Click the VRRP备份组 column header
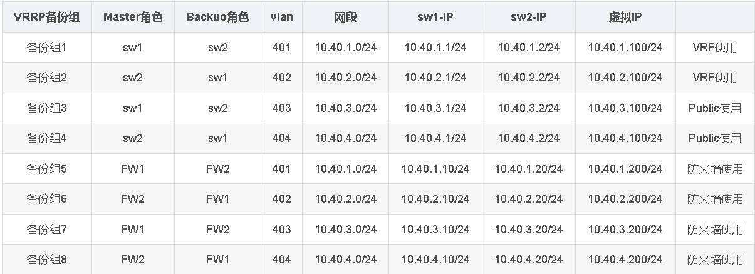This screenshot has width=755, height=274. pos(47,18)
